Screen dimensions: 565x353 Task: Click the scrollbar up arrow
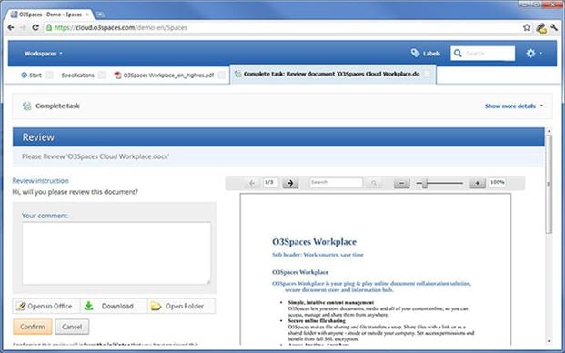(549, 131)
